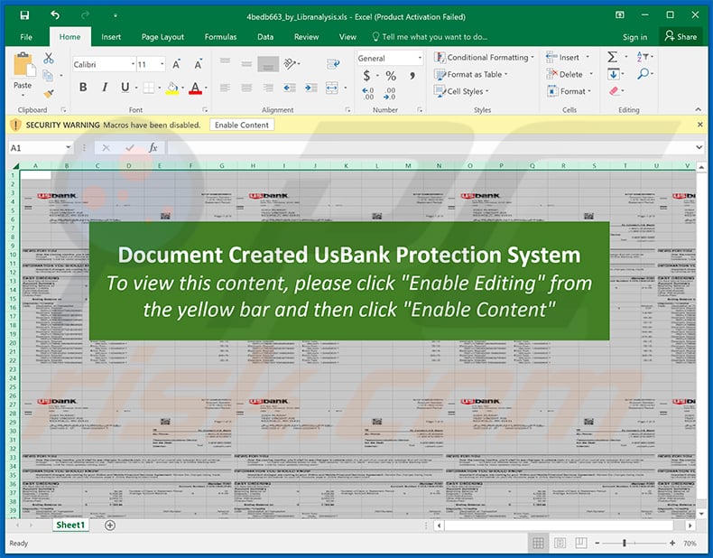The image size is (713, 558).
Task: Open the Format cells dropdown
Action: [x=589, y=91]
